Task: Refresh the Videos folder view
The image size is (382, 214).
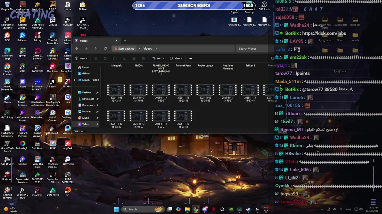Action: [x=105, y=48]
